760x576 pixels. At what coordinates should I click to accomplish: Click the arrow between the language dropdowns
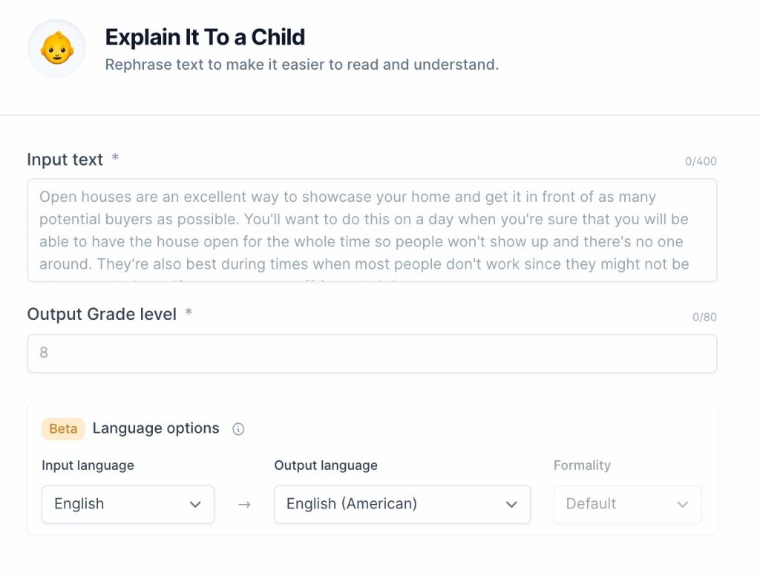(x=243, y=504)
